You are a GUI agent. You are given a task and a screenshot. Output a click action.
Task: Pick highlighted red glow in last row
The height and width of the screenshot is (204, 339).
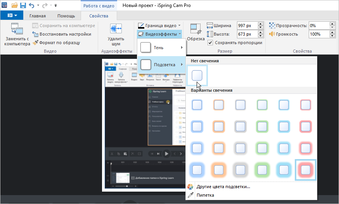coord(306,170)
